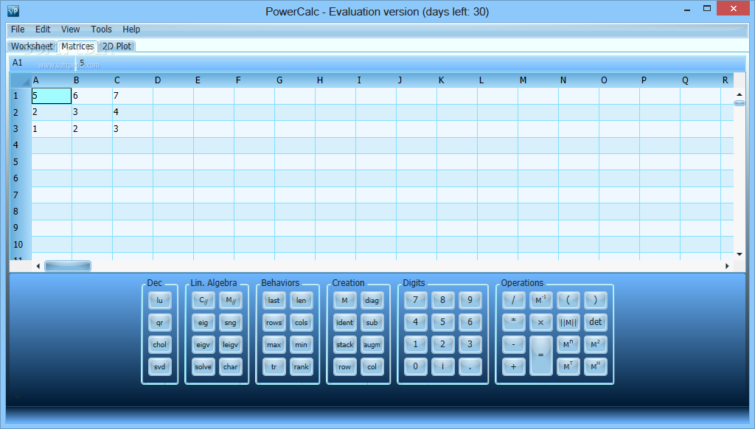Open the View menu
The width and height of the screenshot is (755, 429).
70,29
